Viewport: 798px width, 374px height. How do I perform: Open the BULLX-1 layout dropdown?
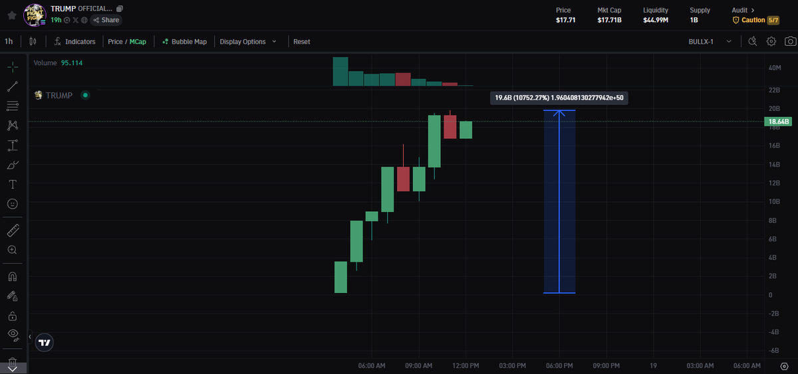pos(710,41)
